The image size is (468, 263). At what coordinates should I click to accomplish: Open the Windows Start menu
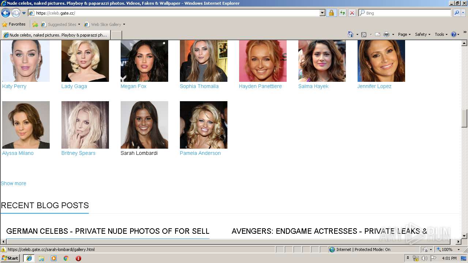pyautogui.click(x=10, y=258)
